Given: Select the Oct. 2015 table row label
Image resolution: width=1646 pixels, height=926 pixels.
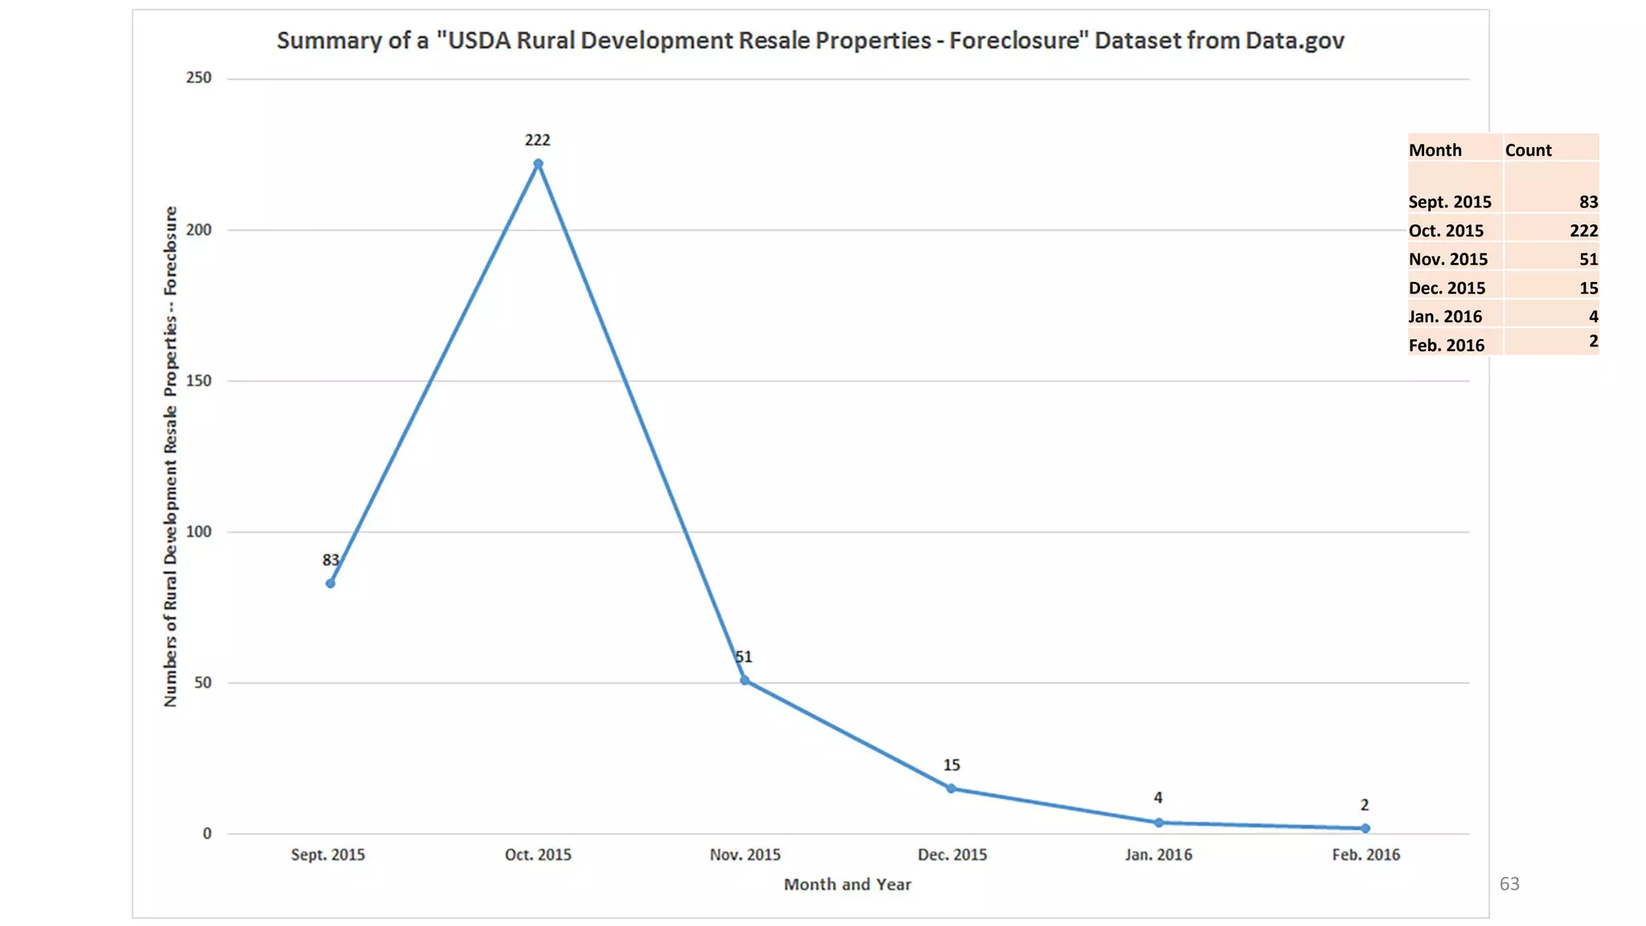Looking at the screenshot, I should (x=1446, y=231).
